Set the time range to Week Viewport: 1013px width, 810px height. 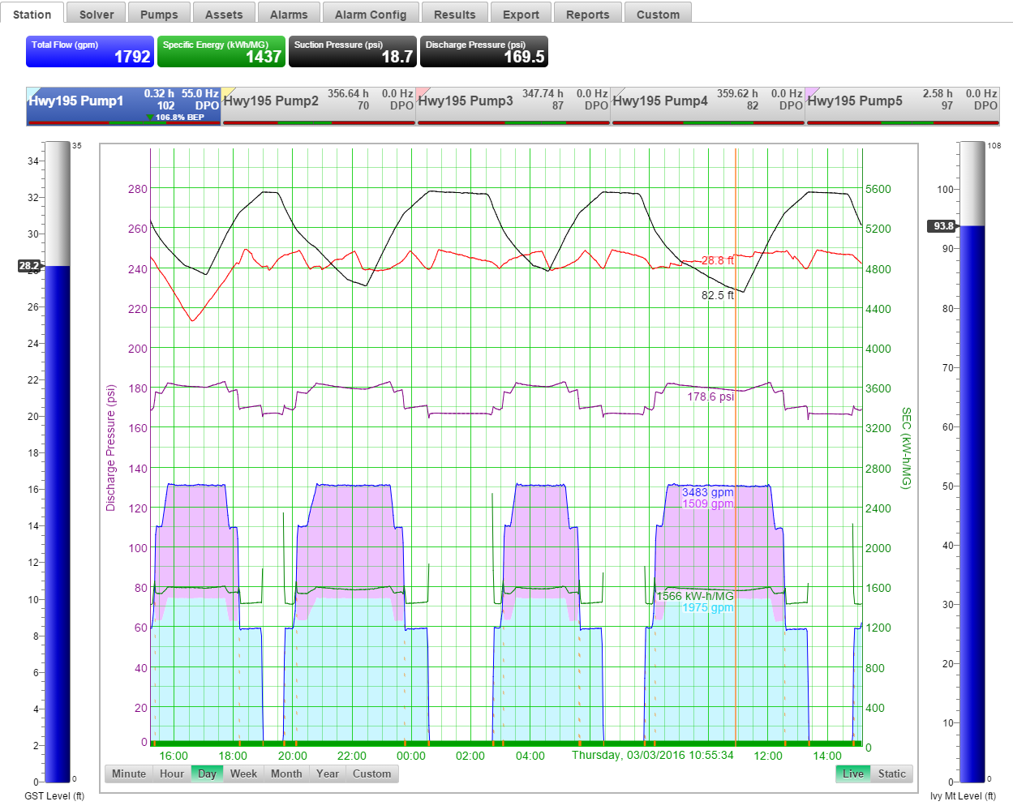click(x=243, y=774)
